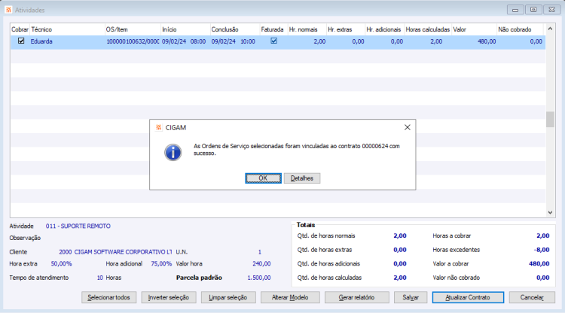Click the 240,00 Valor hora value
The height and width of the screenshot is (313, 565).
pos(261,263)
